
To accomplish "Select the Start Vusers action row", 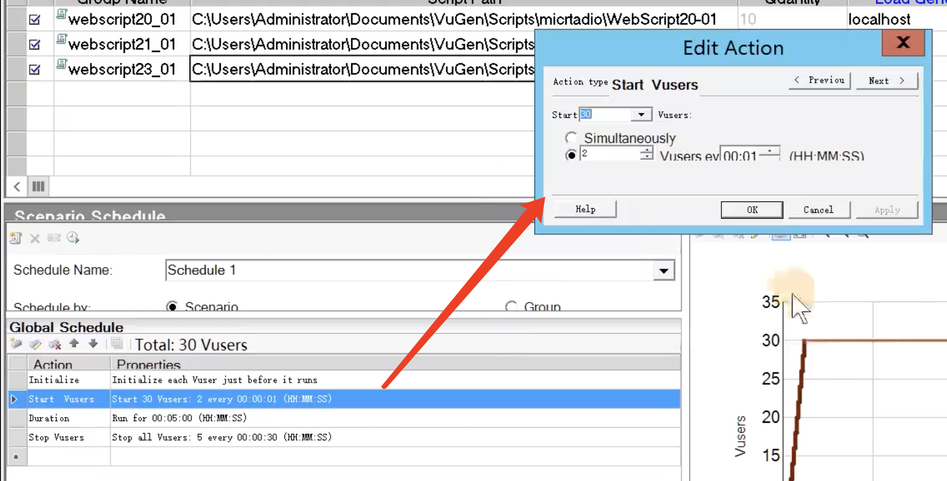I will click(344, 399).
